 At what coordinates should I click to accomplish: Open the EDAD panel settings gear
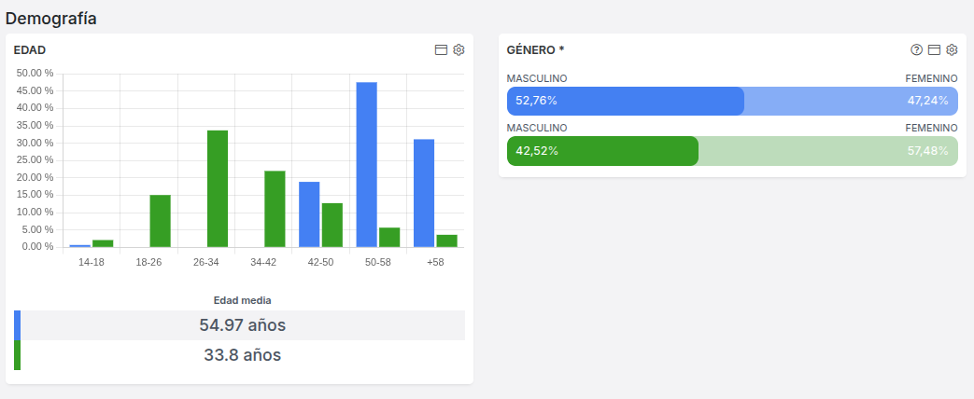point(459,50)
